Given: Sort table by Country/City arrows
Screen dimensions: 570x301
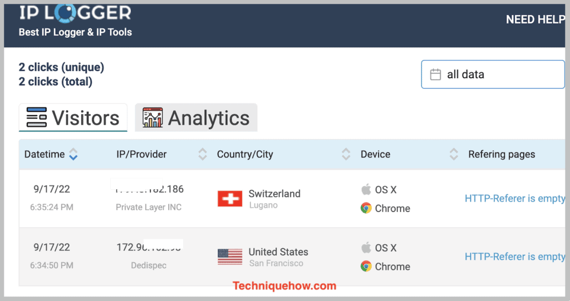Looking at the screenshot, I should 346,154.
